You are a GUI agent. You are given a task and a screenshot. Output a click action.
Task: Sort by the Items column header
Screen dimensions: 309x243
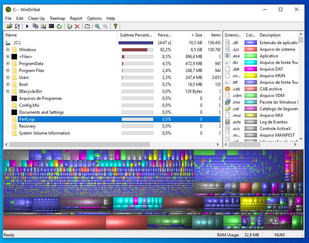coord(213,35)
